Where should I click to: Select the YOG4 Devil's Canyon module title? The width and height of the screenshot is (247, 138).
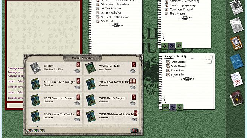[112, 98]
